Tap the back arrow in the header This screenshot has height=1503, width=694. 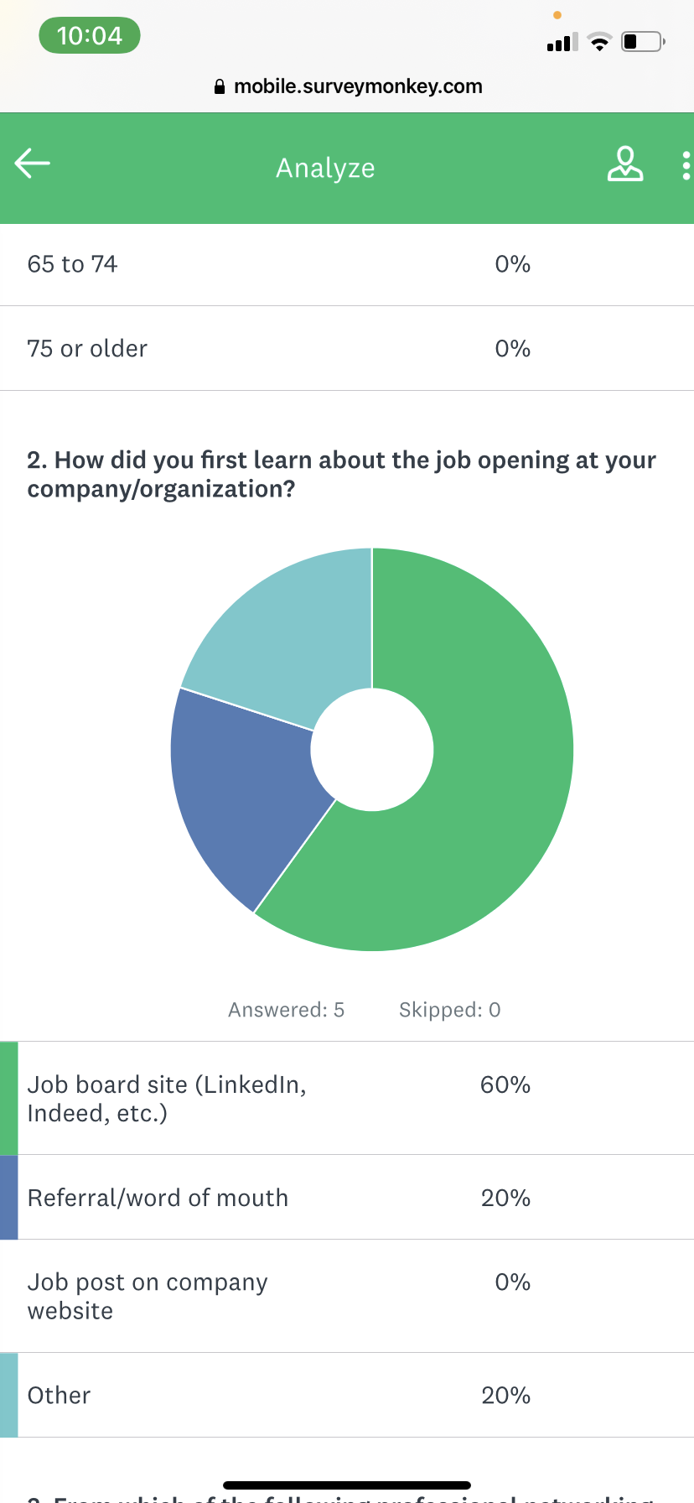click(x=32, y=164)
